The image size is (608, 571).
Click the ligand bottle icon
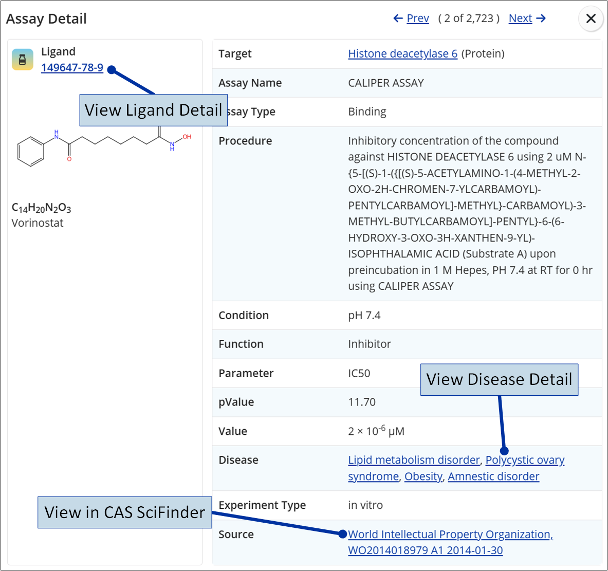pyautogui.click(x=23, y=60)
